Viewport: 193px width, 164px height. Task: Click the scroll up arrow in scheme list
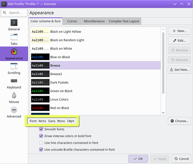163,30
